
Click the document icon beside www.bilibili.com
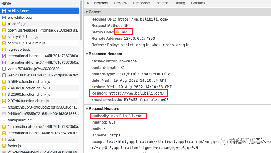click(x=4, y=17)
